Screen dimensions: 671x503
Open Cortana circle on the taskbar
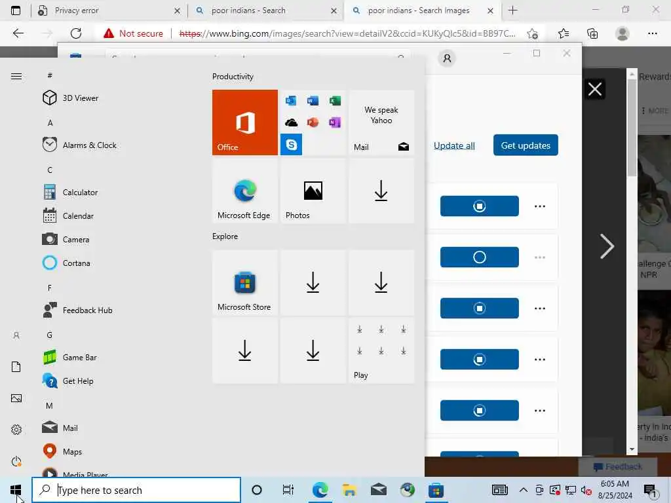(257, 490)
